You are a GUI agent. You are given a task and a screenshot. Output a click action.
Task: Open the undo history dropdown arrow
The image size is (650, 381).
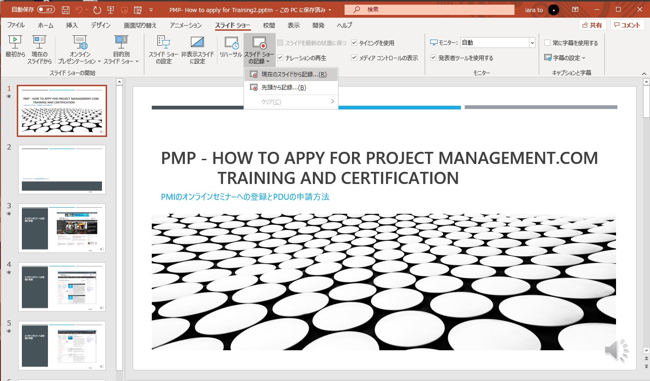tap(87, 10)
